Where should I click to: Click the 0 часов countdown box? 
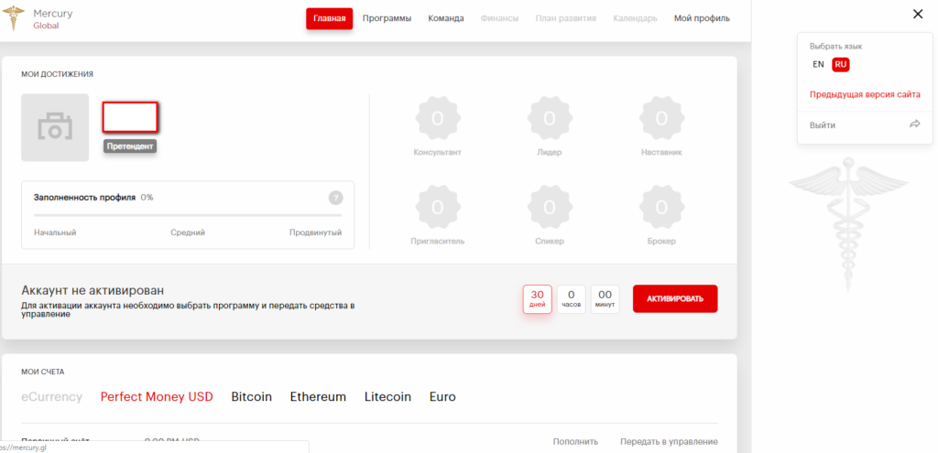[x=572, y=299]
